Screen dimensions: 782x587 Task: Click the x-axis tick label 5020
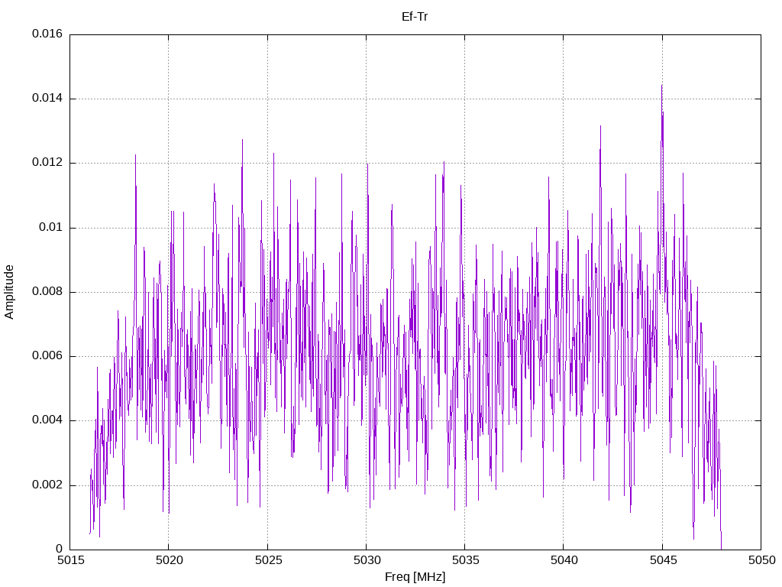tap(169, 560)
